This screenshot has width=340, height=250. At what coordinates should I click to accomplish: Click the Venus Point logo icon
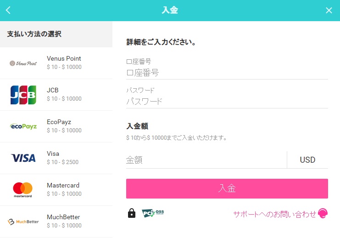point(23,63)
